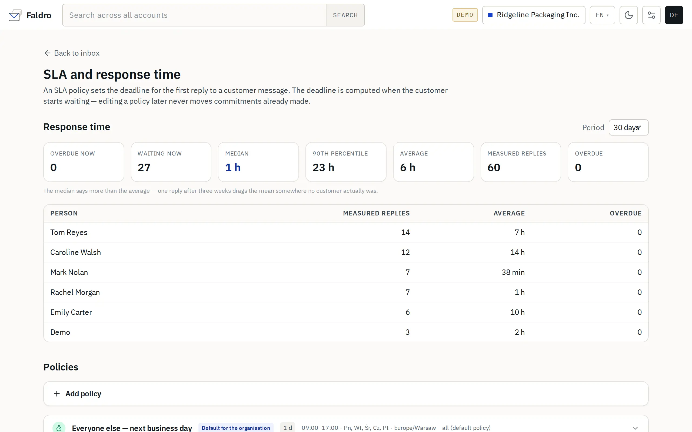This screenshot has height=432, width=692.
Task: Click the Faldro brand name
Action: [x=39, y=15]
